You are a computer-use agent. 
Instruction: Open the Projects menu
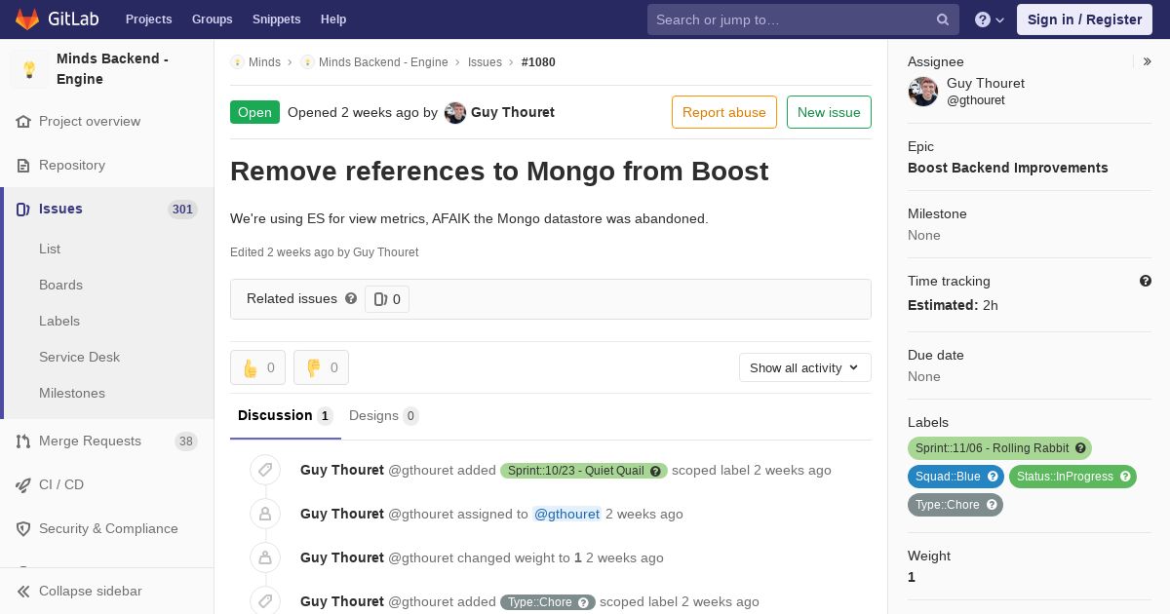point(148,19)
